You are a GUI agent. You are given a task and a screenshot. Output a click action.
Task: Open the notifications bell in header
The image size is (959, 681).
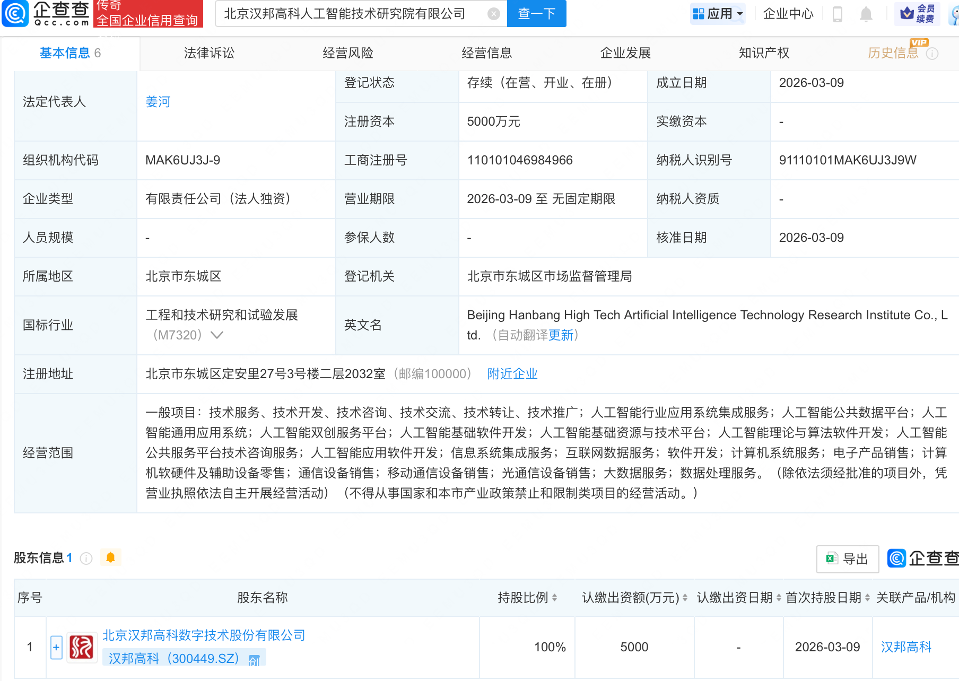[x=866, y=14]
